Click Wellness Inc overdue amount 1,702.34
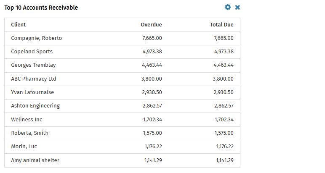The height and width of the screenshot is (173, 325). coord(152,120)
